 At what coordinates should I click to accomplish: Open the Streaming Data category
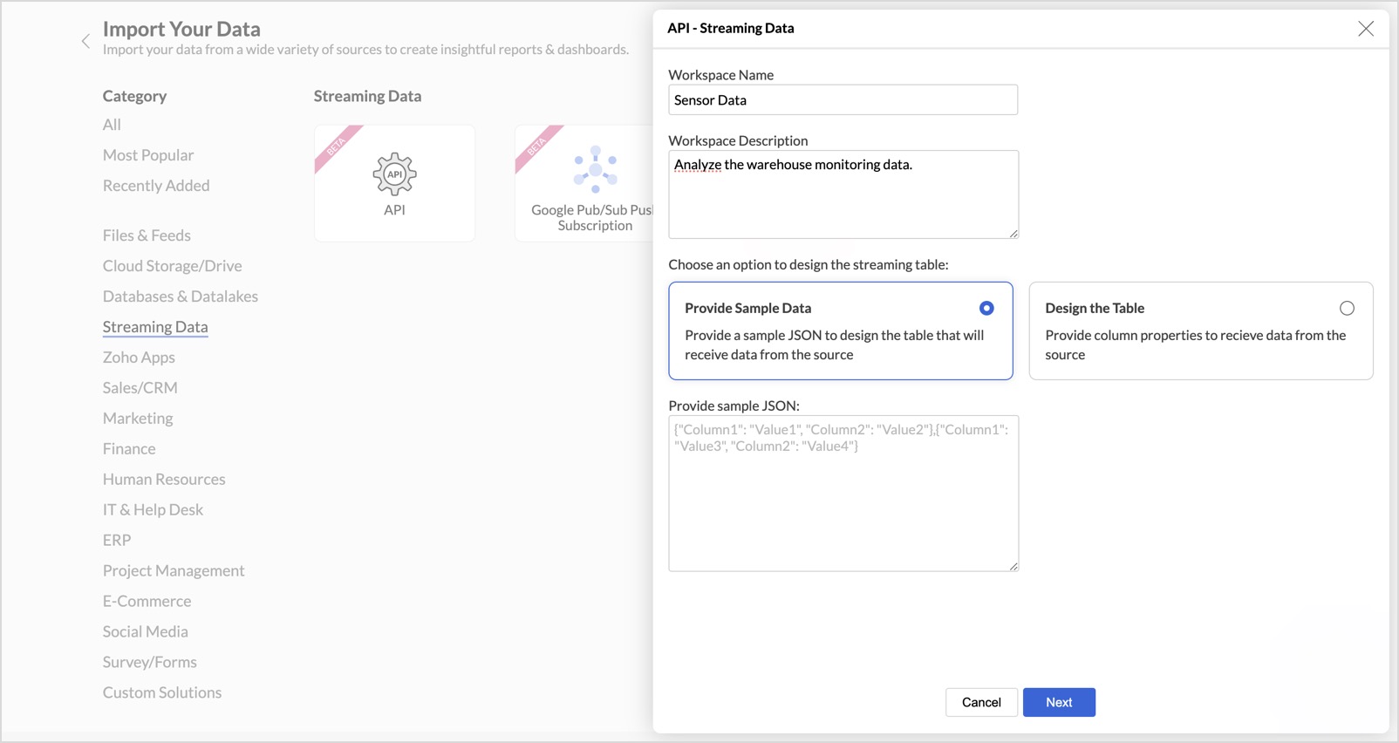(x=155, y=327)
